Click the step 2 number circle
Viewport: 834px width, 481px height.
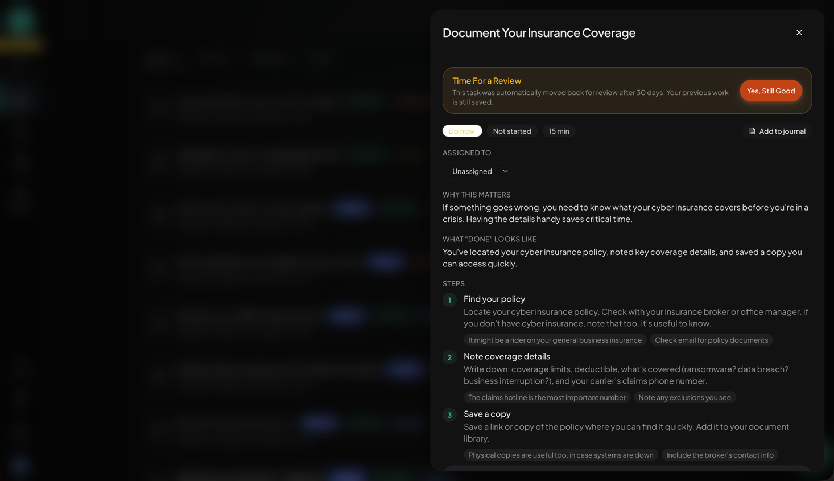449,357
